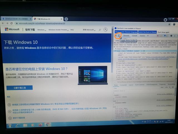Viewport: 178px width, 134px height.
Task: Open the Computed pane tab
Action: (x=123, y=85)
